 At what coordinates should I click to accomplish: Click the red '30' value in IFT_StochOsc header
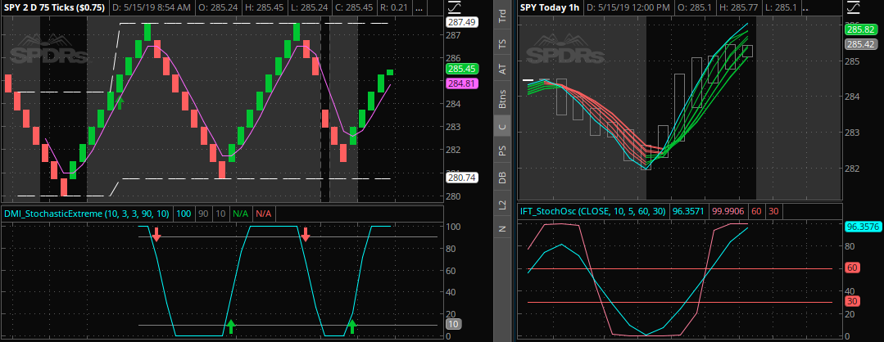[x=774, y=211]
